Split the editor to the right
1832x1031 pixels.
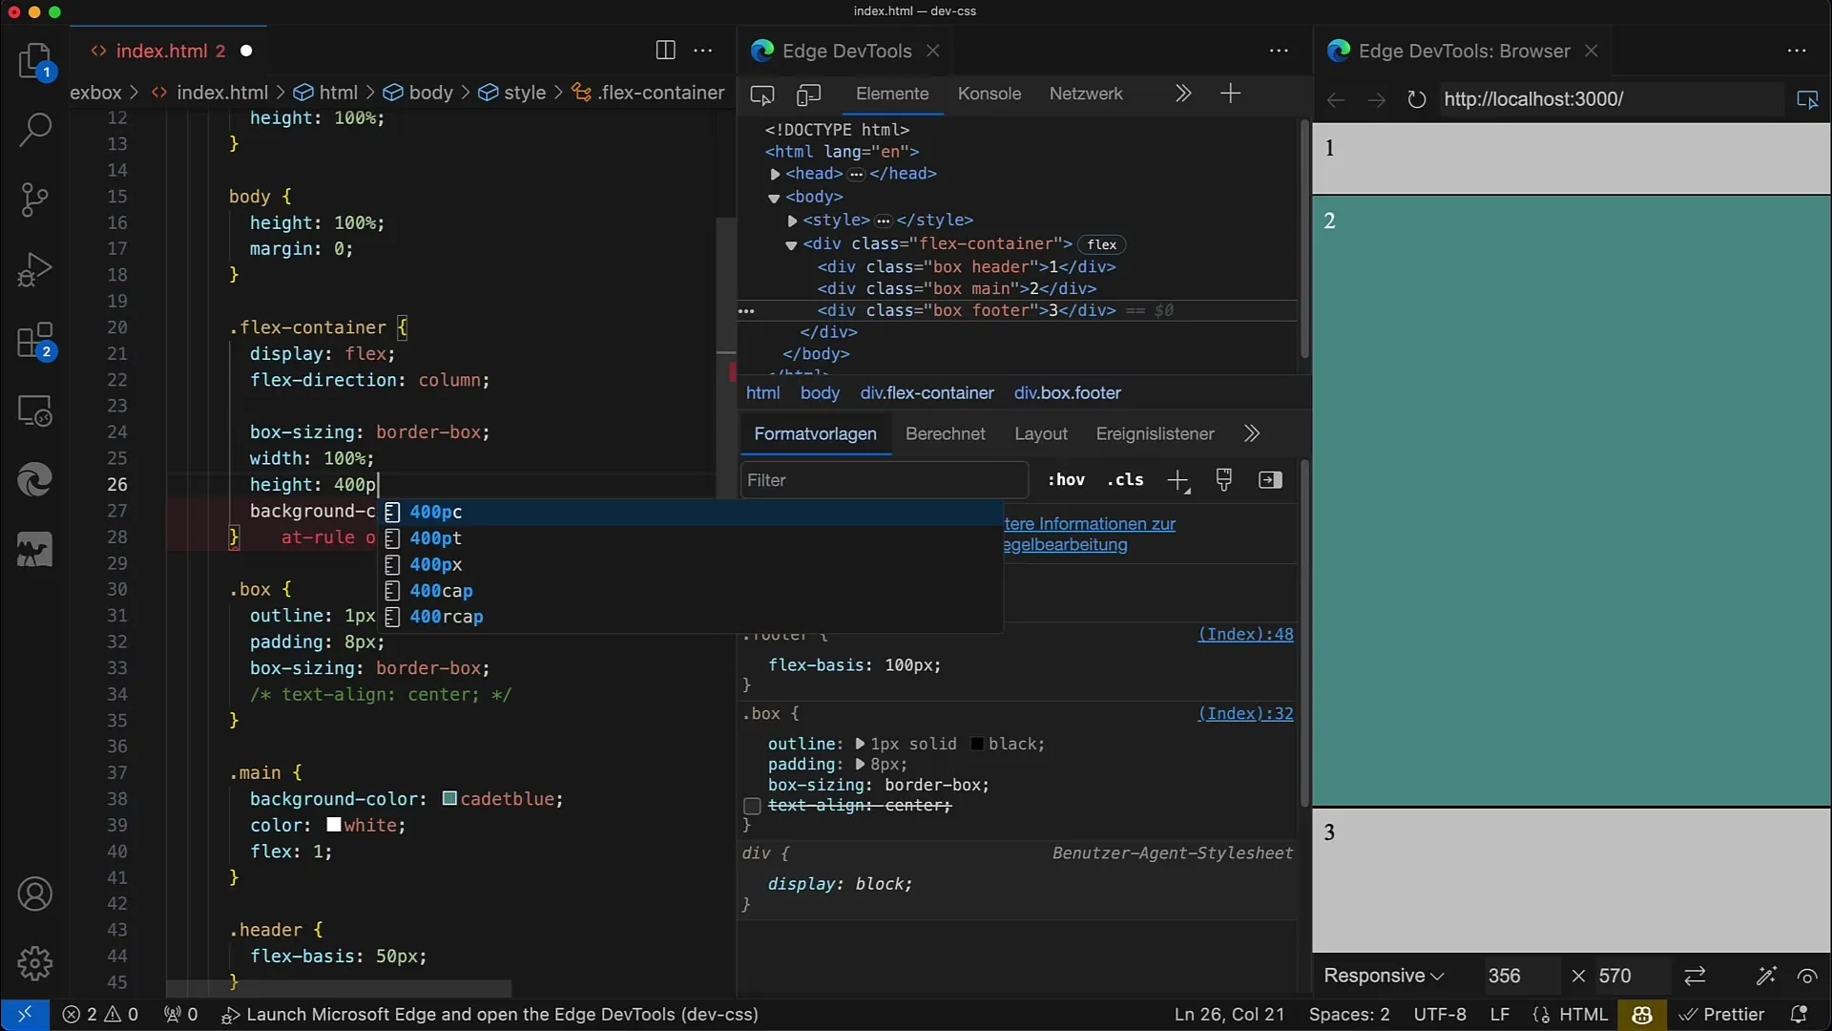click(666, 51)
